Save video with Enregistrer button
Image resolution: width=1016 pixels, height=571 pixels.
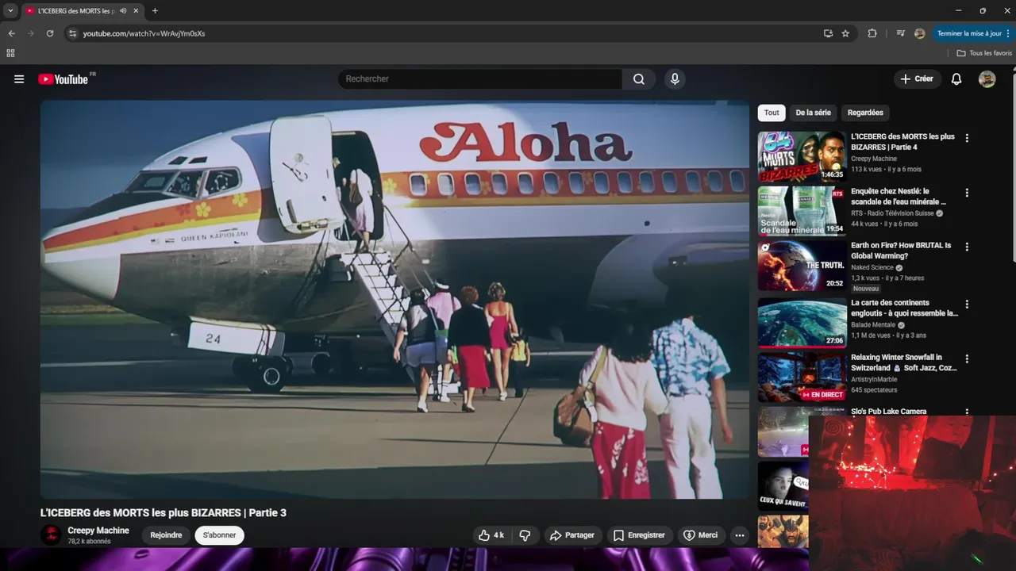coord(640,535)
